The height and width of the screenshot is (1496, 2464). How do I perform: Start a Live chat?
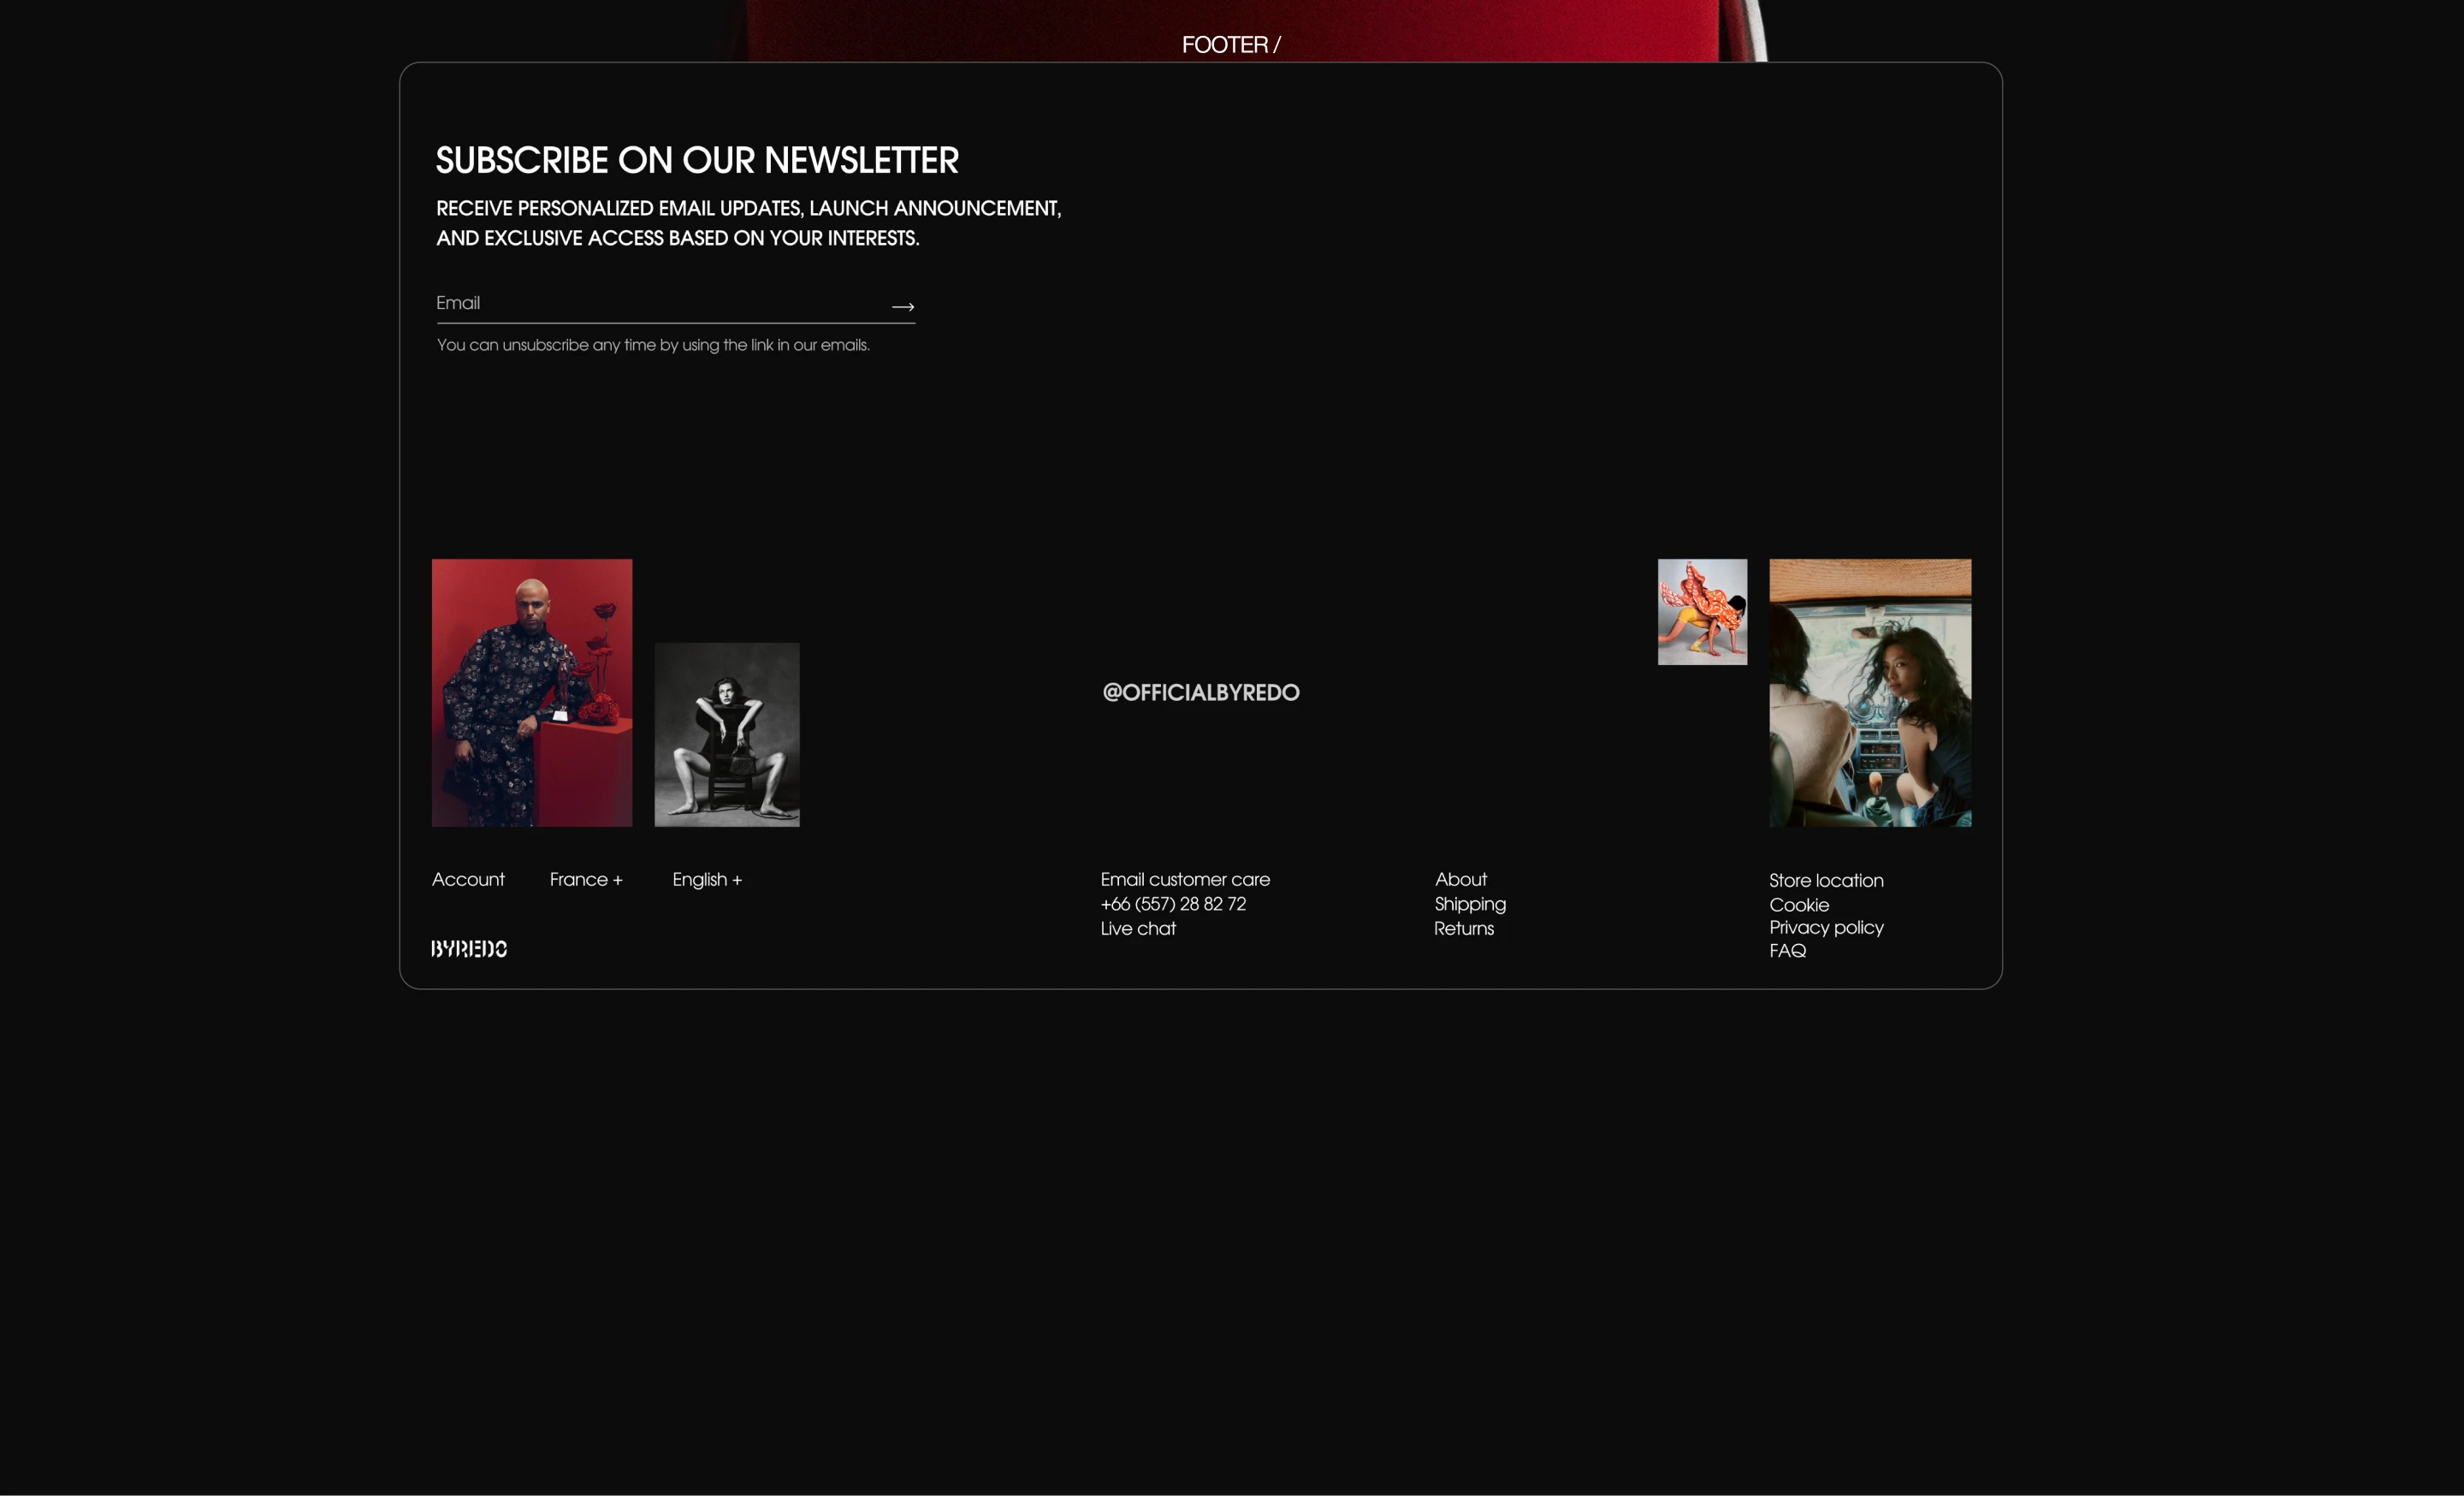(1138, 928)
